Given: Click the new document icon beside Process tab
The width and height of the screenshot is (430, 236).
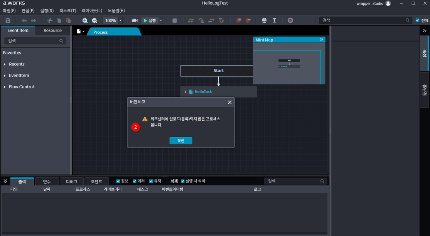Looking at the screenshot, I should (79, 32).
